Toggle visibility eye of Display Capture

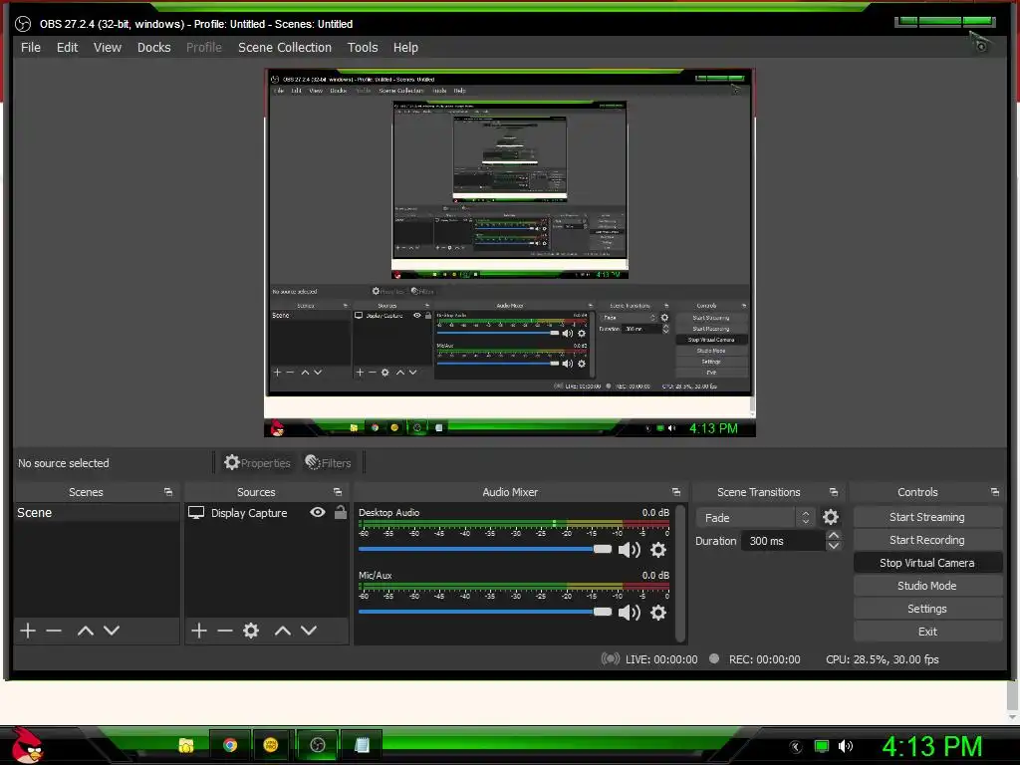(318, 513)
